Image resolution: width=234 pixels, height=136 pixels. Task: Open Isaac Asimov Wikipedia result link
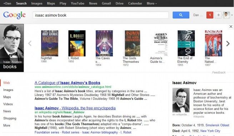pos(75,108)
